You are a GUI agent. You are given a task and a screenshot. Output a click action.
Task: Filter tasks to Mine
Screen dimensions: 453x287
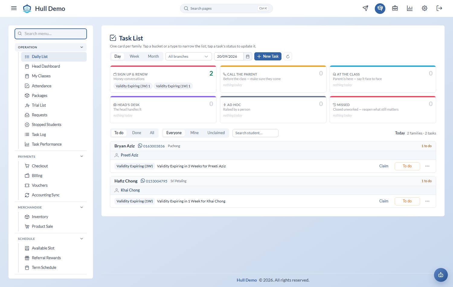(x=194, y=133)
